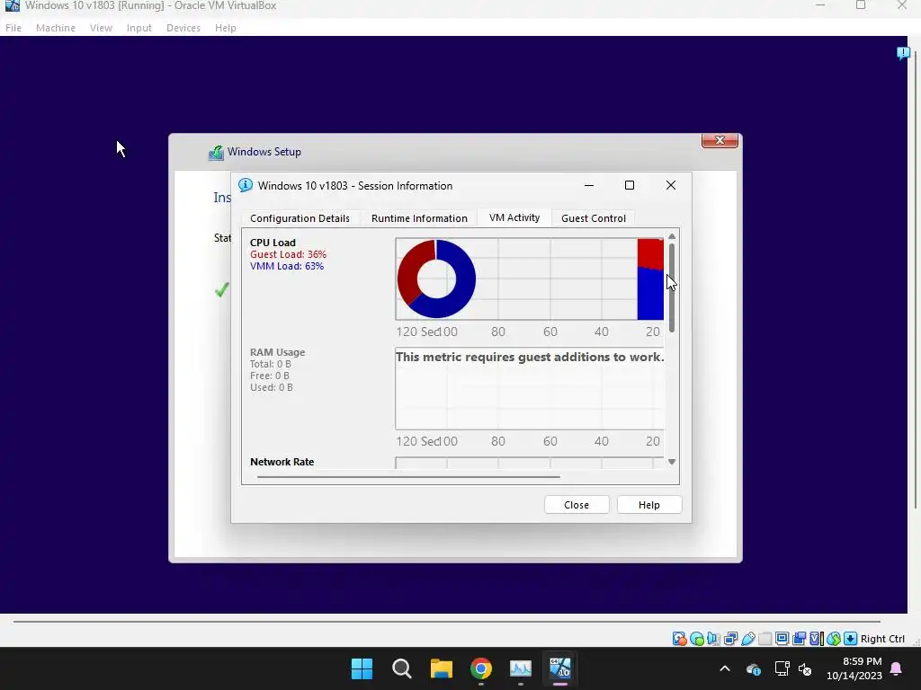This screenshot has width=921, height=690.
Task: Open the Machine menu
Action: coord(55,28)
